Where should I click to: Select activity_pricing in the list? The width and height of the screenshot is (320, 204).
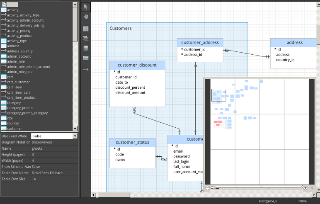point(19,31)
